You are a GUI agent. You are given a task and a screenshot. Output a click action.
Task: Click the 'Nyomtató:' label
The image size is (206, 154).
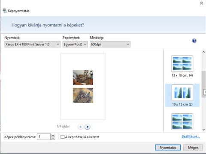click(12, 38)
